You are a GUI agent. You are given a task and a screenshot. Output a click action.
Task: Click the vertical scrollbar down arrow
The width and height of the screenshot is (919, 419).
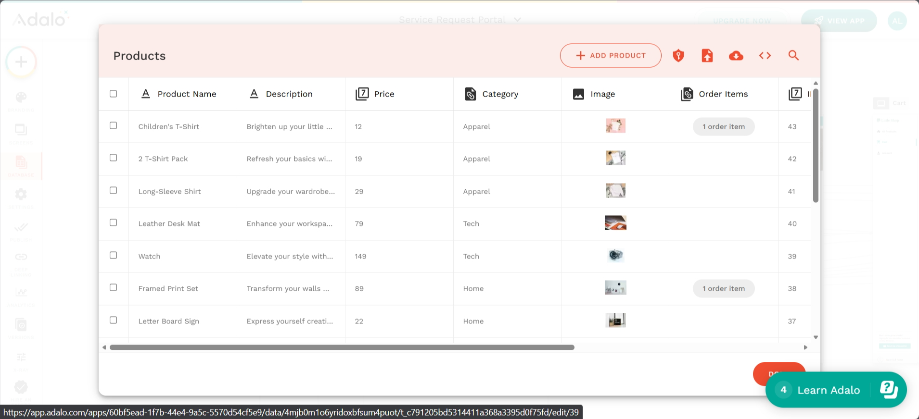[x=816, y=337]
